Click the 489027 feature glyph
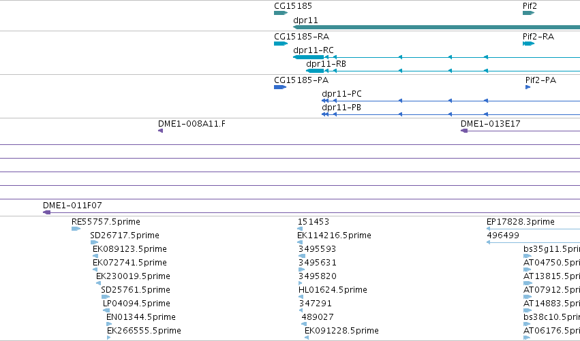580x341 pixels. tap(304, 324)
